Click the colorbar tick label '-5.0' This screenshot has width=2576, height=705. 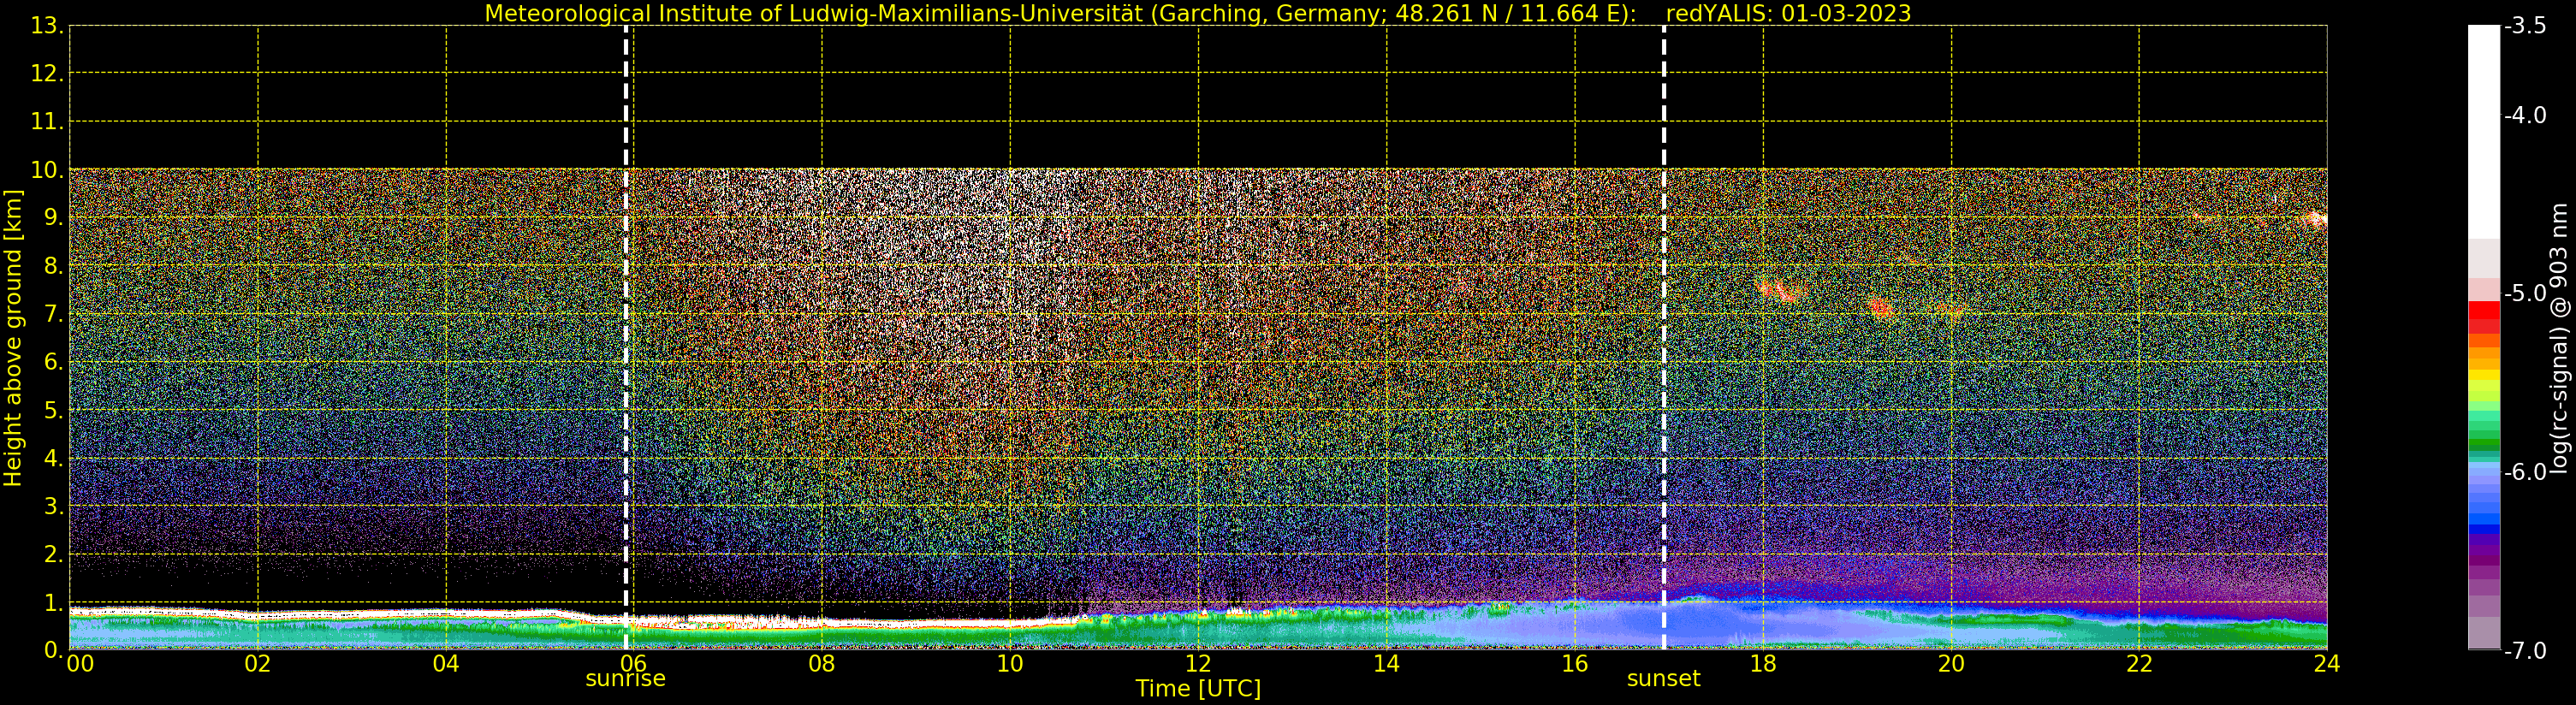[2525, 293]
